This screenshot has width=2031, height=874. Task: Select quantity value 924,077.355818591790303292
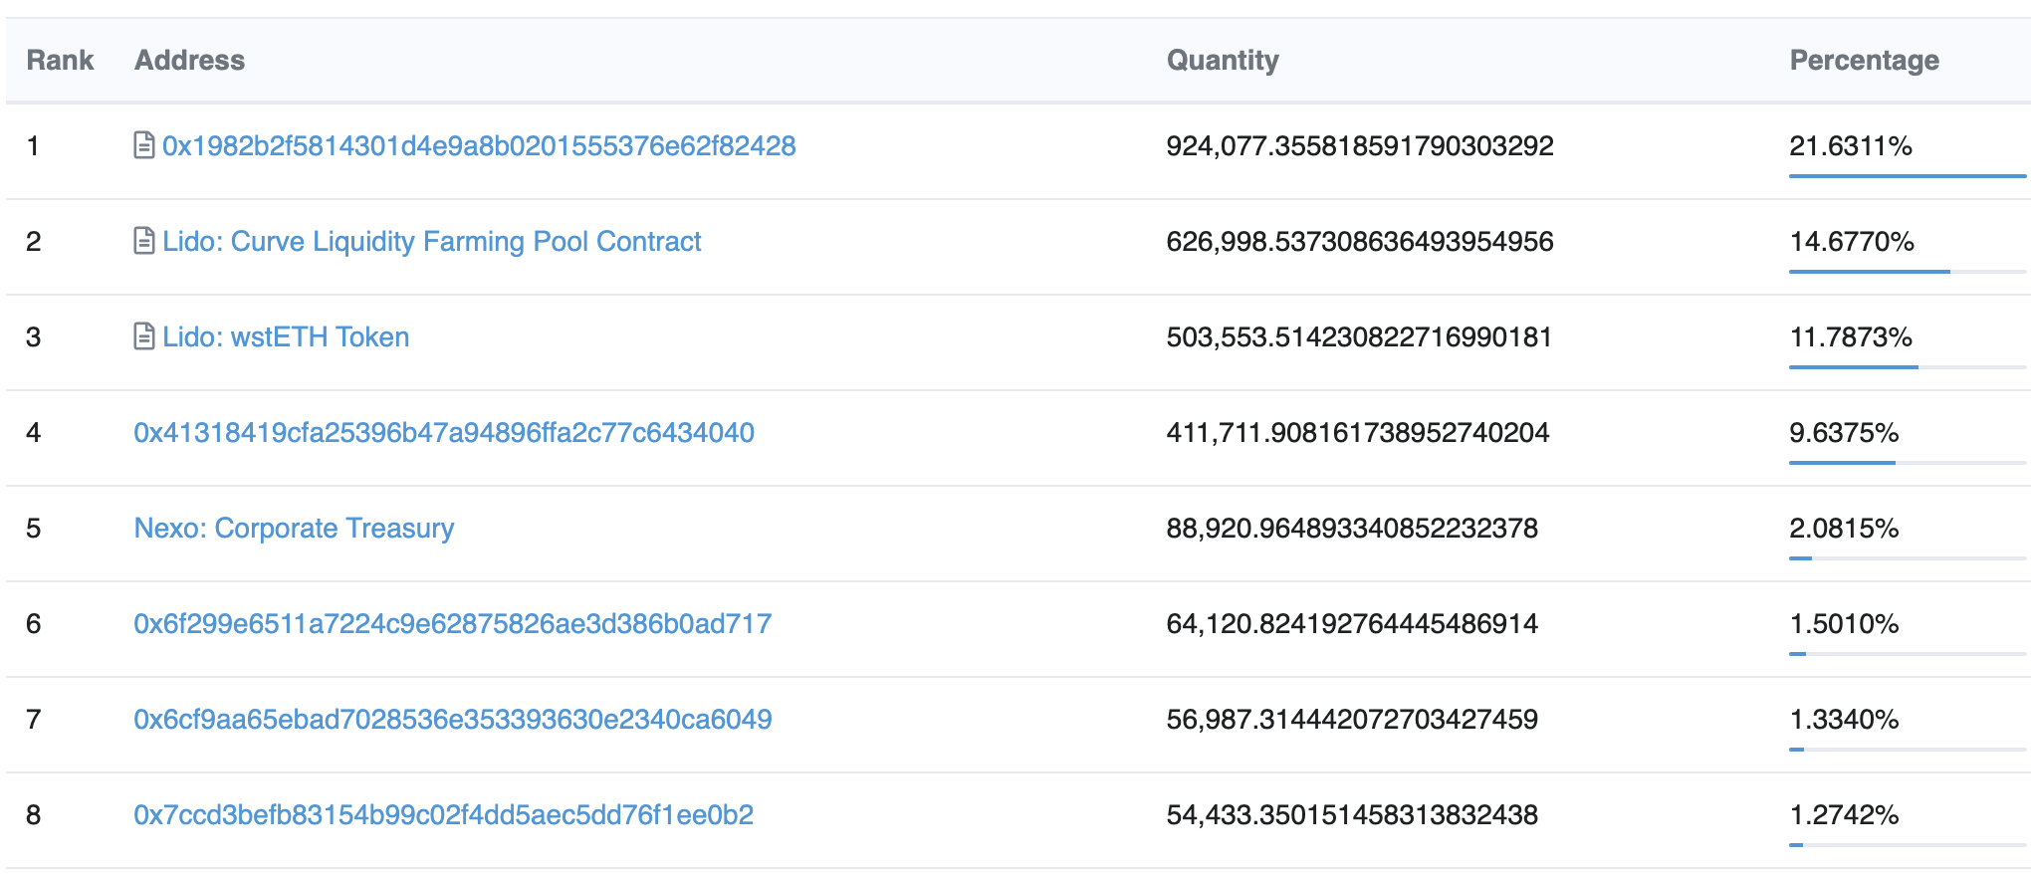coord(1360,146)
